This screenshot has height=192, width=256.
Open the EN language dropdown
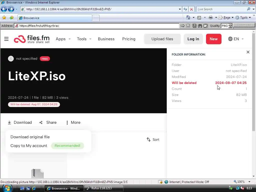pos(236,39)
